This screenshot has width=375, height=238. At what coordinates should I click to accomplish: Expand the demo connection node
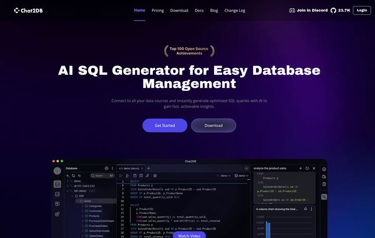(67, 181)
